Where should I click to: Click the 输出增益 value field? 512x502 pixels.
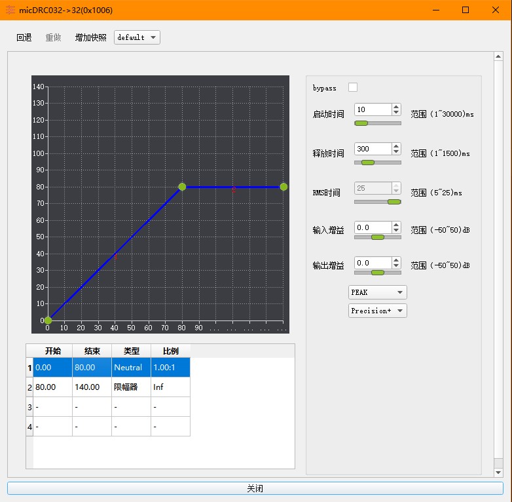point(373,263)
